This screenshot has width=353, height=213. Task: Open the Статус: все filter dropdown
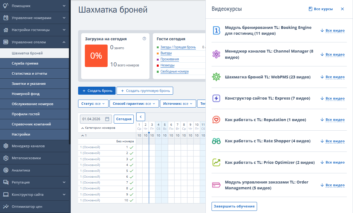[93, 104]
